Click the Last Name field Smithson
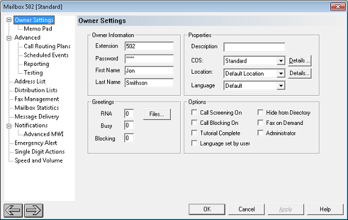Screen dimensions: 348x220 149,83
